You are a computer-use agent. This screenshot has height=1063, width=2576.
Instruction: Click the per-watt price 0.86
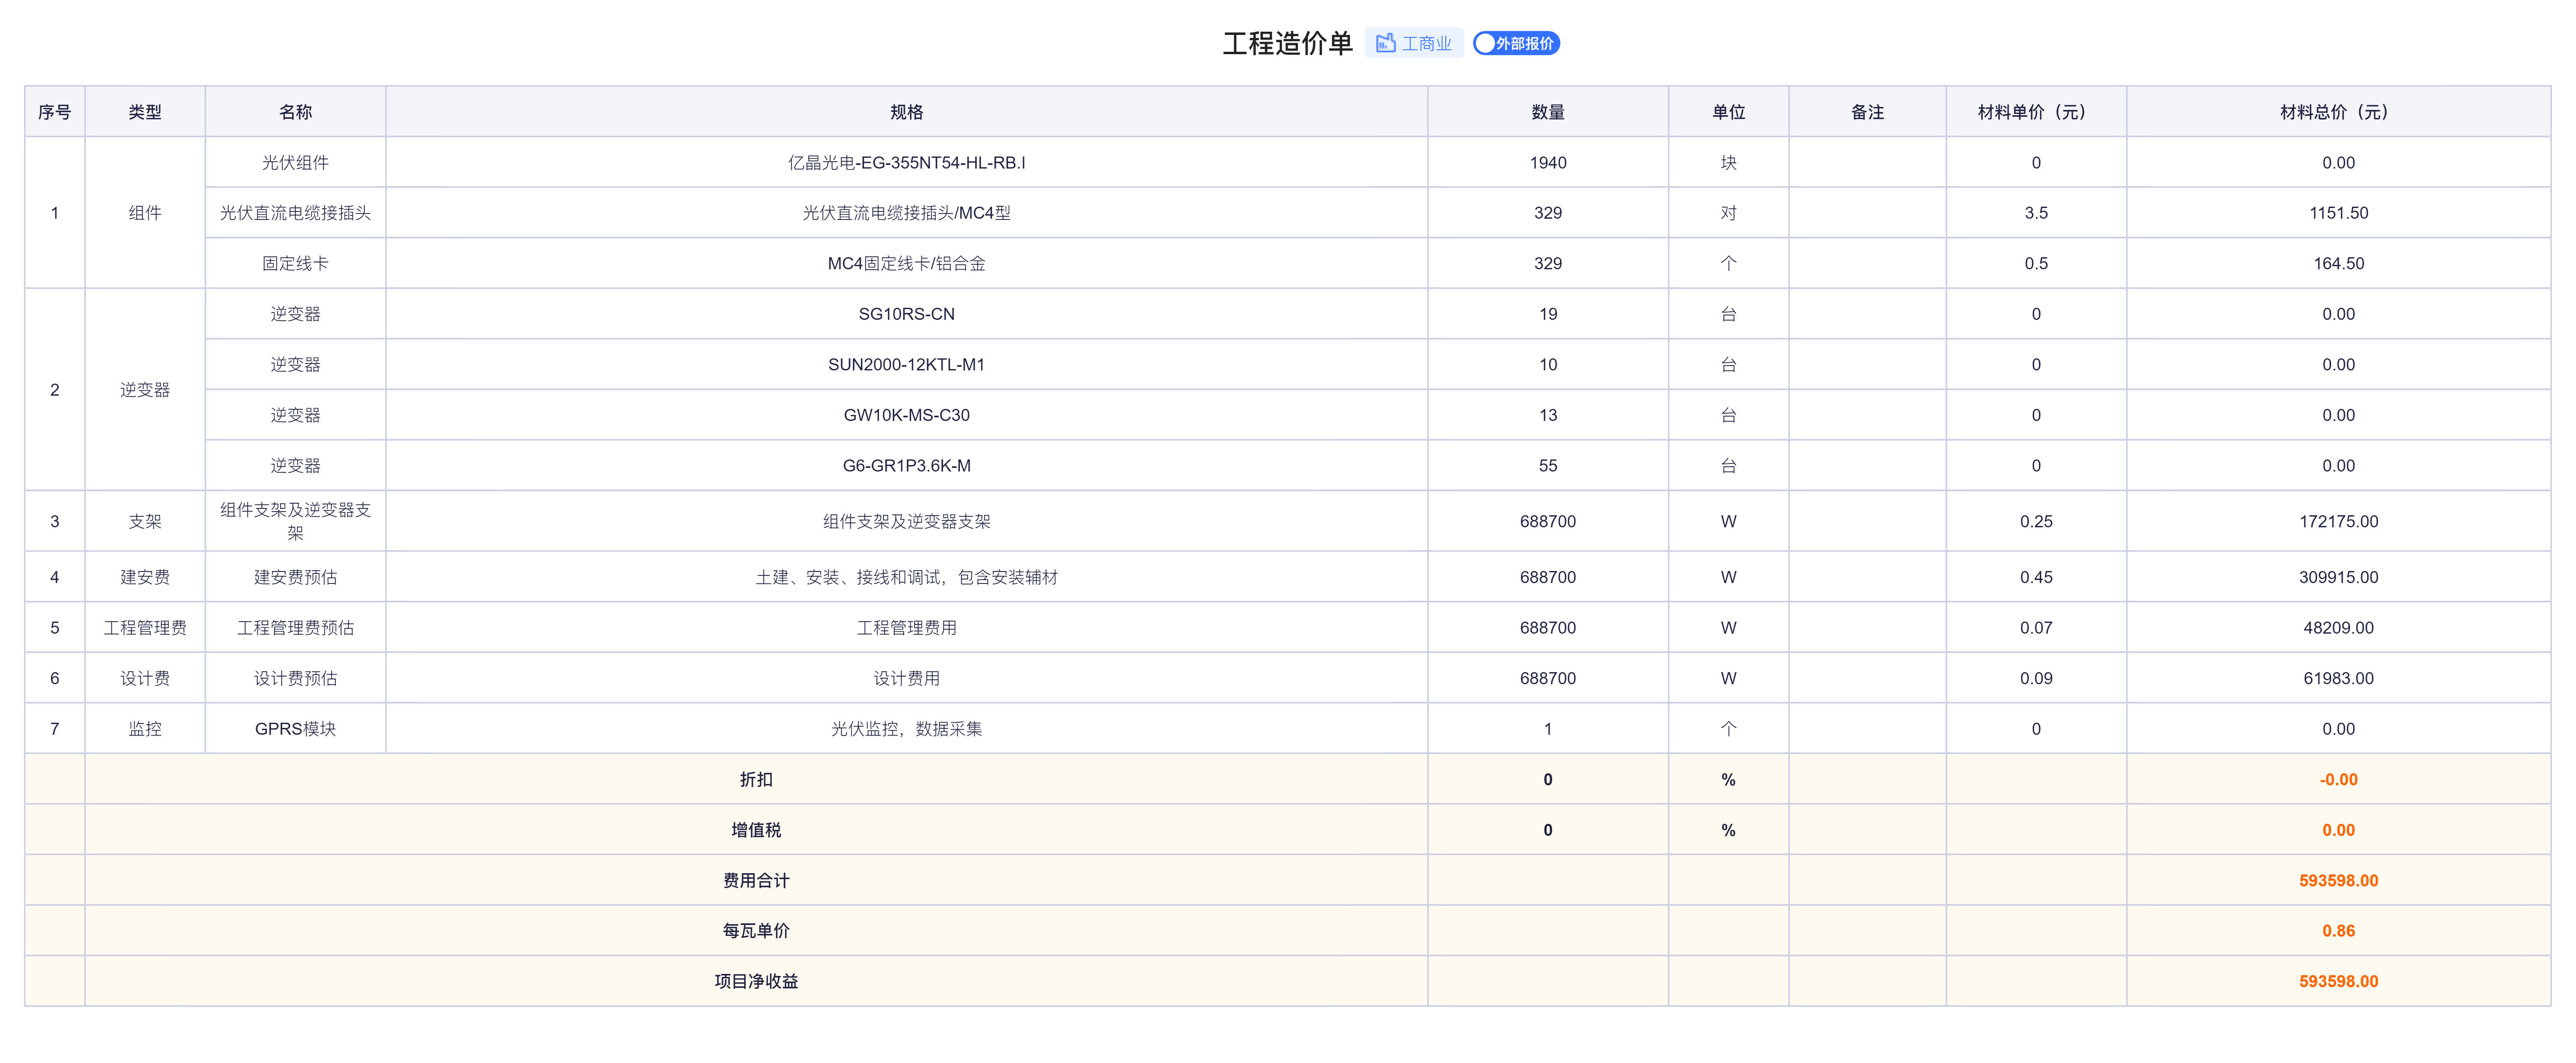[x=2338, y=931]
